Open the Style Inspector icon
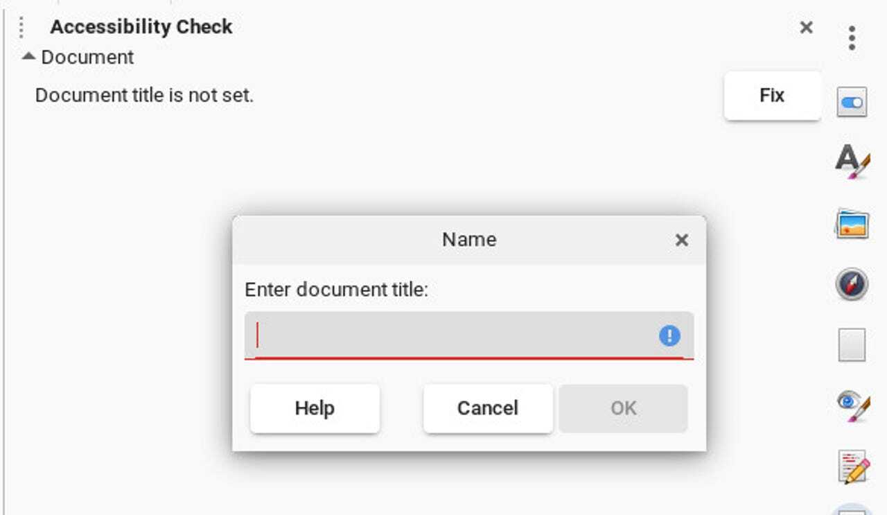Screen dimensions: 887x515 [852, 405]
